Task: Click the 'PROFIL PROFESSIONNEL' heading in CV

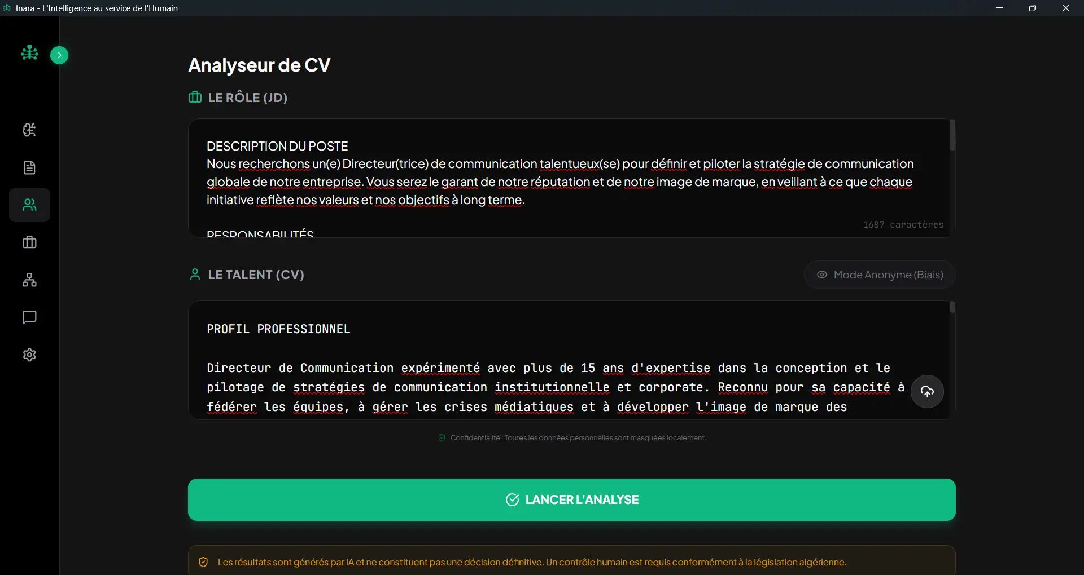Action: coord(278,329)
